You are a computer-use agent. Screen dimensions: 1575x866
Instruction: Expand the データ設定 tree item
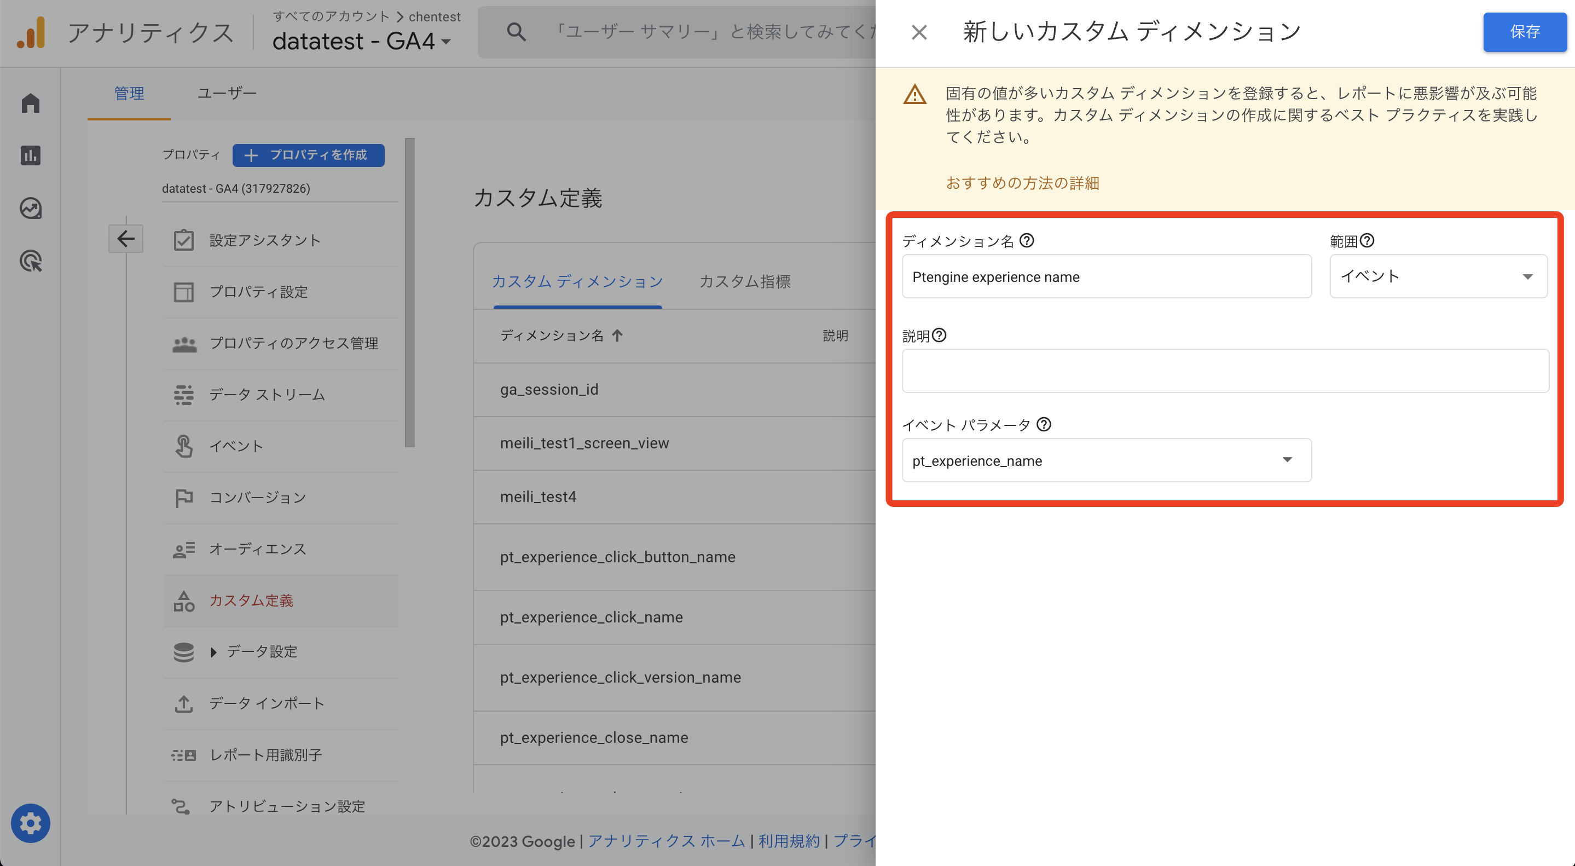tap(213, 652)
